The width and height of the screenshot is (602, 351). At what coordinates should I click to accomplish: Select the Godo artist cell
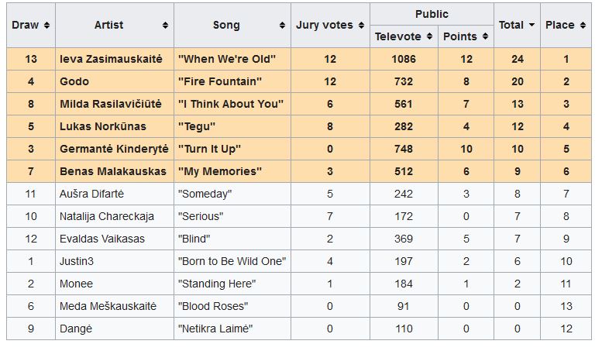coord(74,81)
